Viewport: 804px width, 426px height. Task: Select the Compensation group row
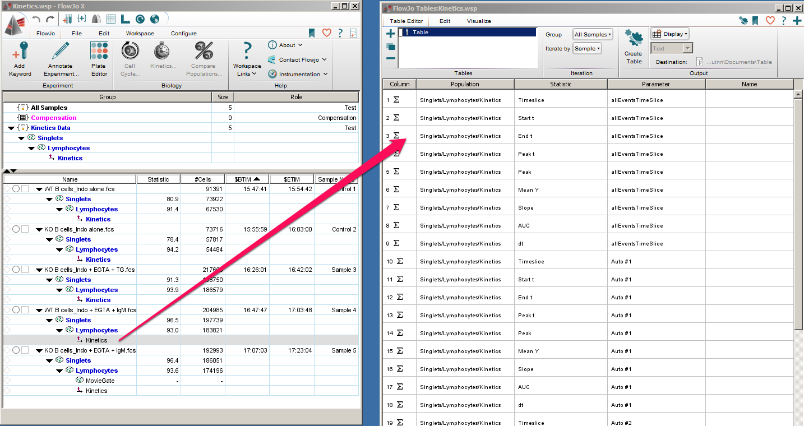pyautogui.click(x=181, y=118)
